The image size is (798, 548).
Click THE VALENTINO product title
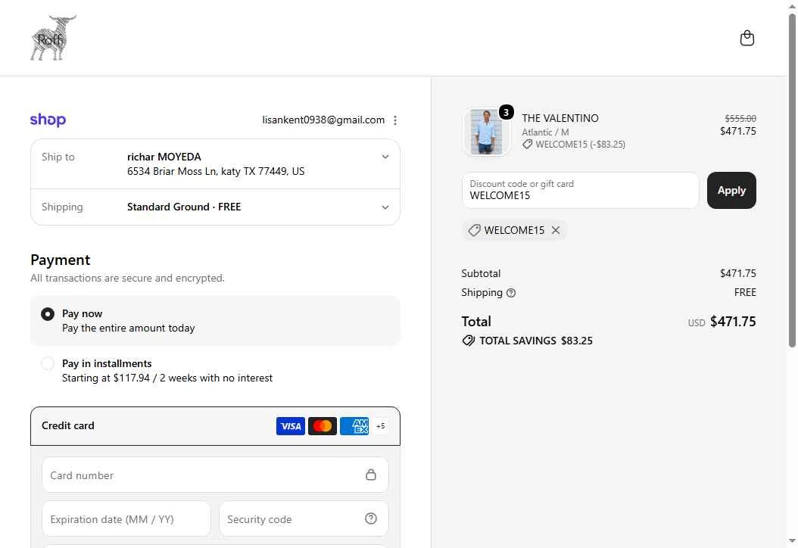[560, 118]
